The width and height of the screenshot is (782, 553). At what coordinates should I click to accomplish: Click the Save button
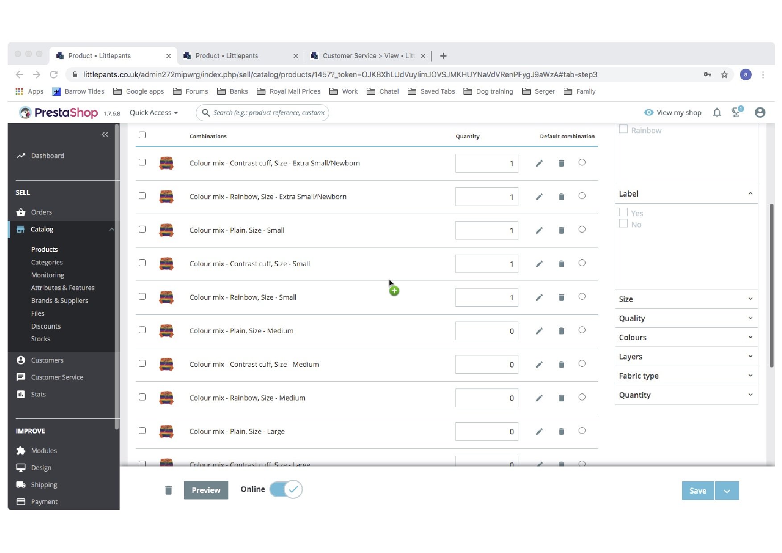tap(698, 491)
